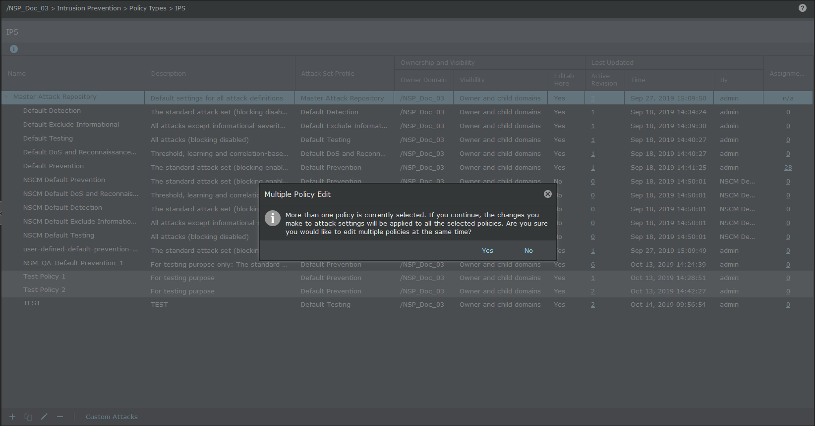Viewport: 815px width, 426px height.
Task: Delete the selected policy using the minus icon
Action: click(x=60, y=417)
